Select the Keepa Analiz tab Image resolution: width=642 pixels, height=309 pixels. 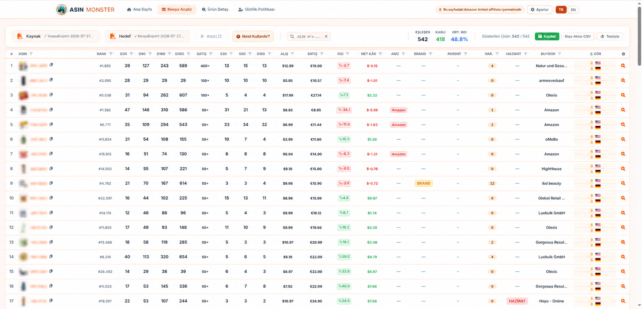tap(177, 9)
